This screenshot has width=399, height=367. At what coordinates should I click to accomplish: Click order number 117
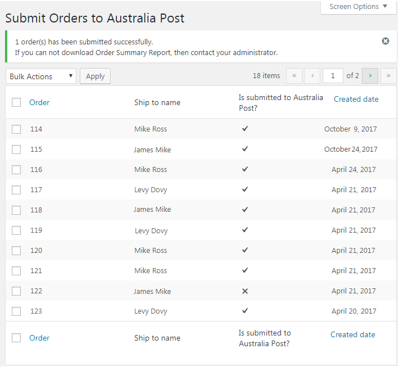pos(36,189)
